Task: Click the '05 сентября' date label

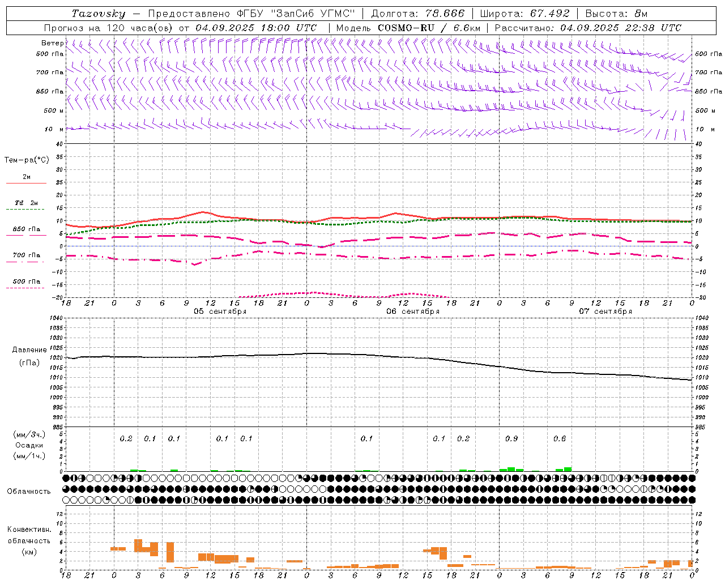Action: (220, 311)
